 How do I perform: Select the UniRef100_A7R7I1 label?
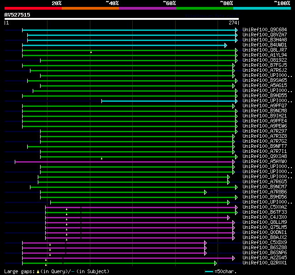pyautogui.click(x=265, y=152)
